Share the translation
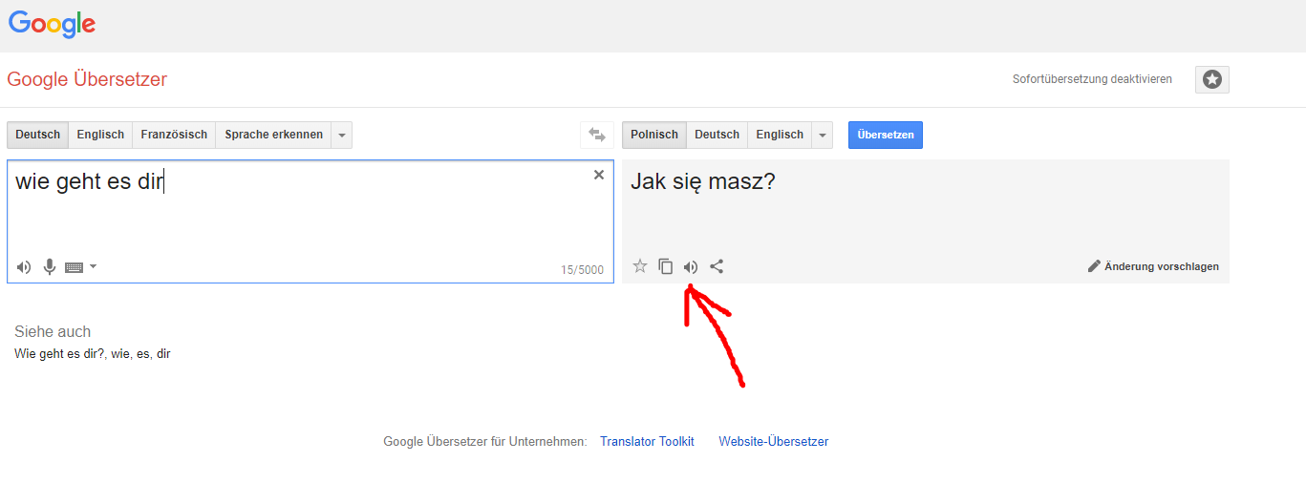This screenshot has width=1306, height=504. tap(717, 266)
